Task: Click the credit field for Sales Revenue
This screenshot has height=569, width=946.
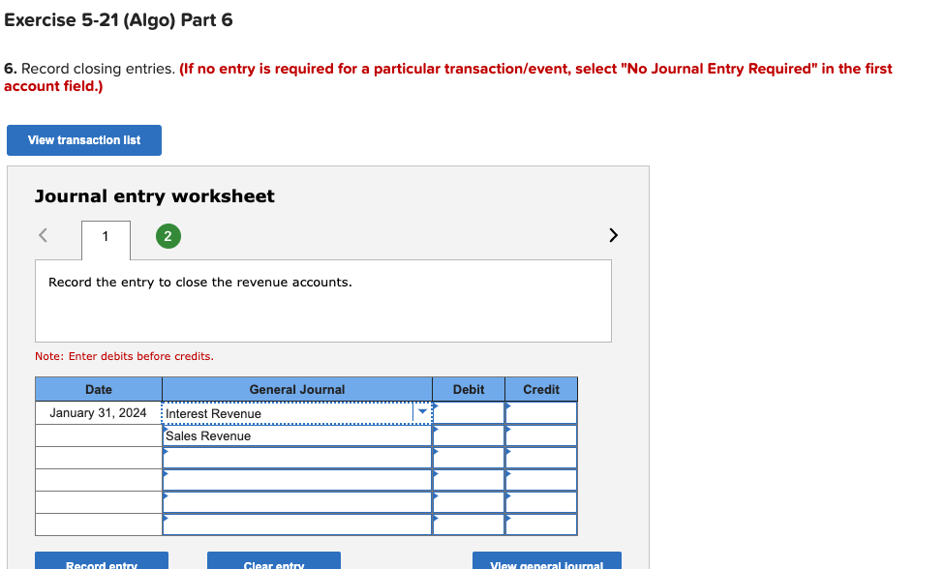Action: (540, 435)
